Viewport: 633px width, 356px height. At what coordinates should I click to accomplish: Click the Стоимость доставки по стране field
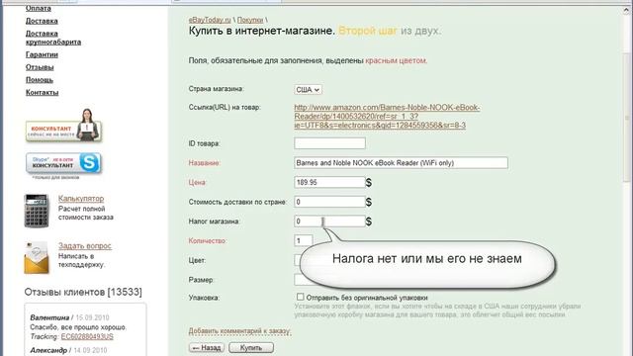(329, 202)
